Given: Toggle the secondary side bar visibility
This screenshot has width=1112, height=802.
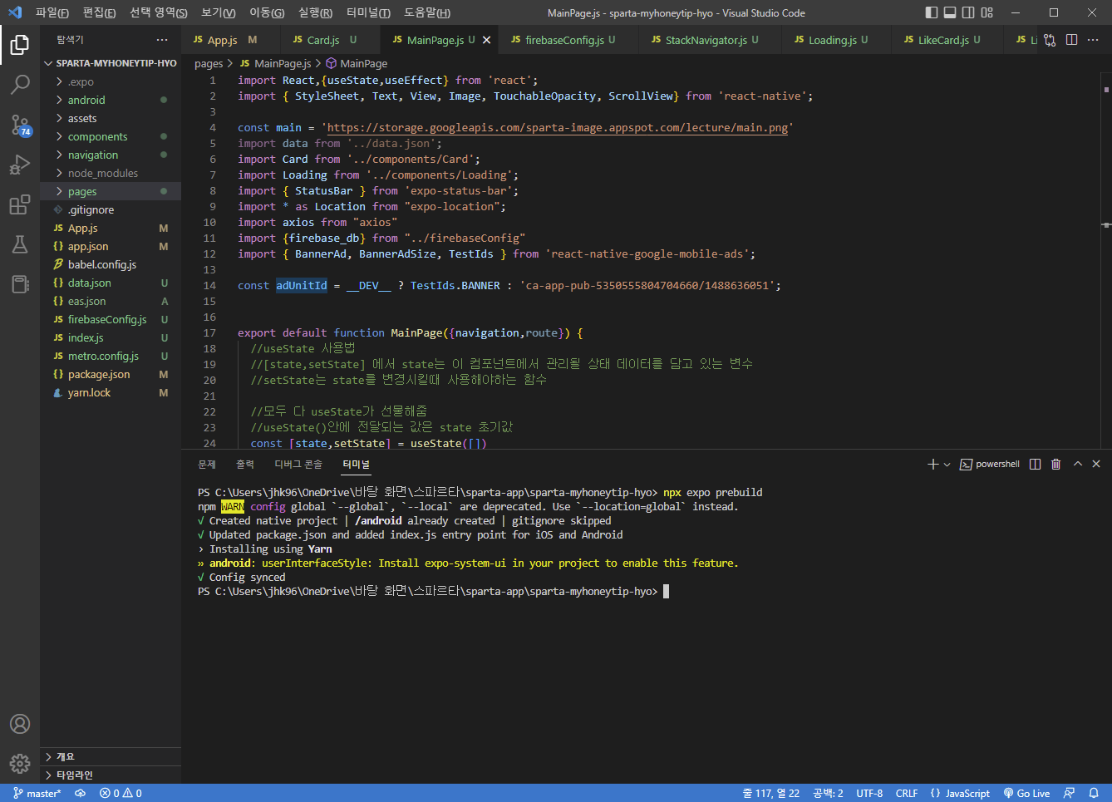Looking at the screenshot, I should (968, 12).
